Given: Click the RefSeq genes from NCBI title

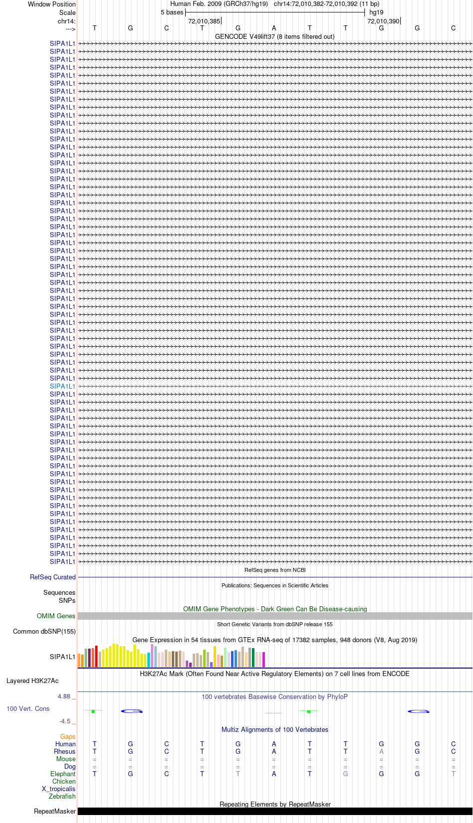Looking at the screenshot, I should click(x=275, y=570).
